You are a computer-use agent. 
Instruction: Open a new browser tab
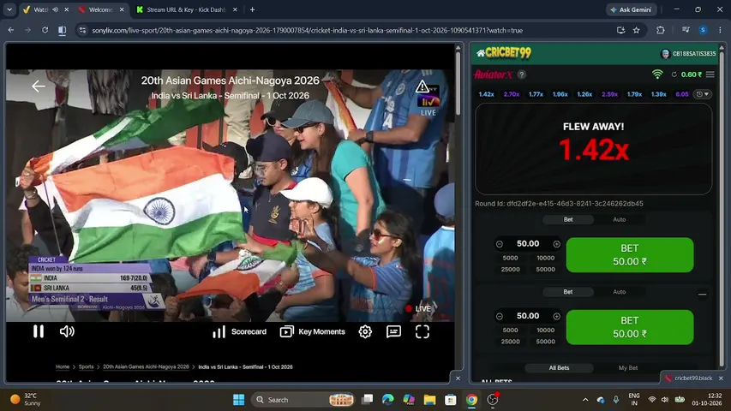click(252, 9)
